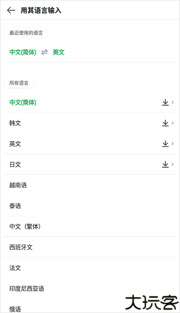Choose 越南语 from the language list
The height and width of the screenshot is (313, 180).
point(90,185)
